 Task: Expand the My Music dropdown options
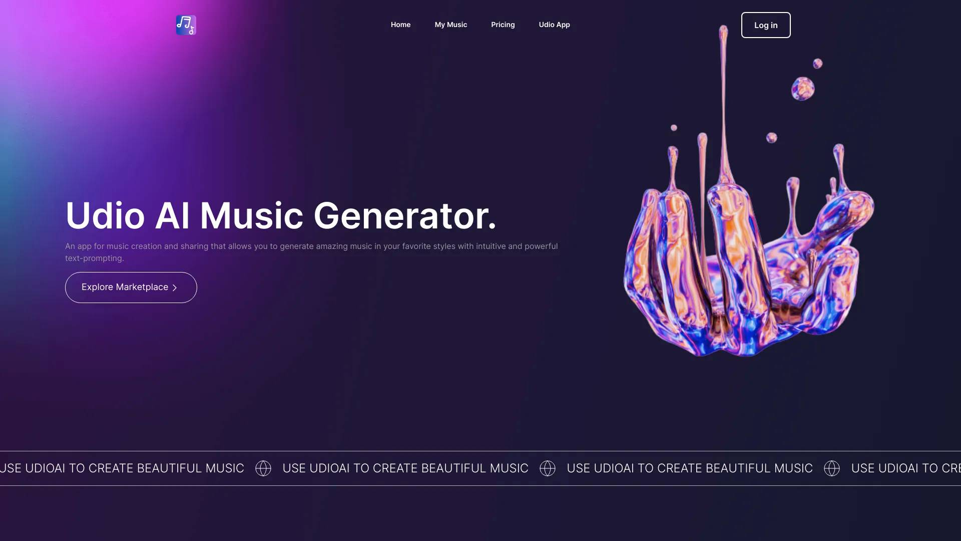pos(450,25)
